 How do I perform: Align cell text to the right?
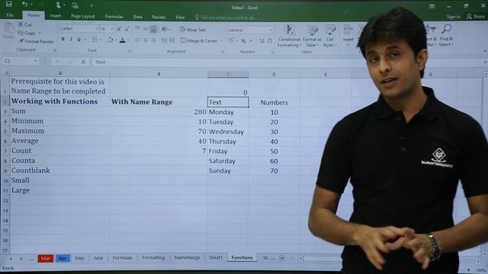click(153, 40)
